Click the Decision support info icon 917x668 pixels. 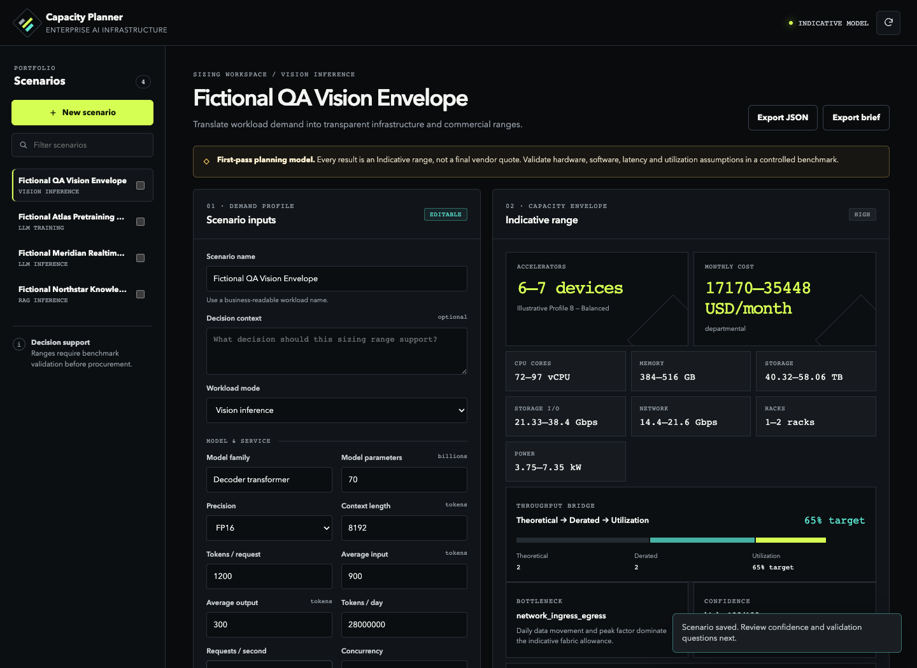(19, 344)
